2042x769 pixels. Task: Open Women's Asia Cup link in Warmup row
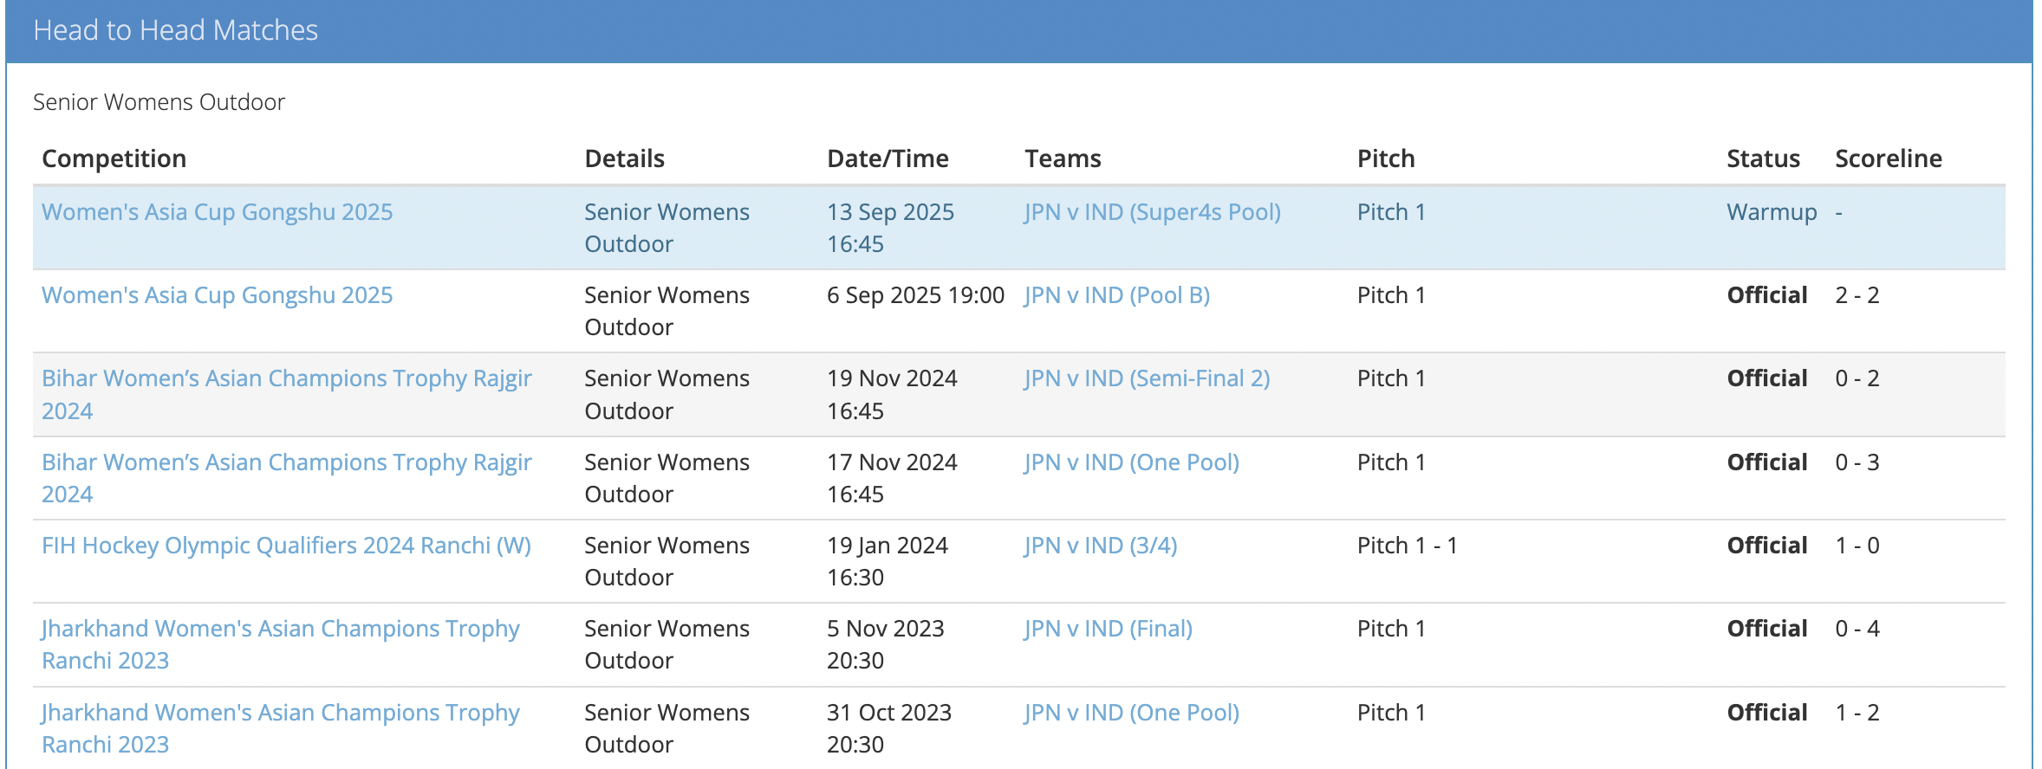217,212
